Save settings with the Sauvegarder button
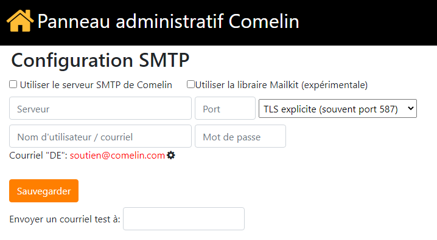The image size is (437, 240). 44,191
